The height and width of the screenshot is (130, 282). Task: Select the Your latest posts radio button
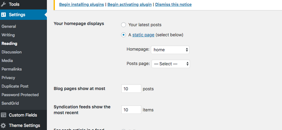point(123,25)
